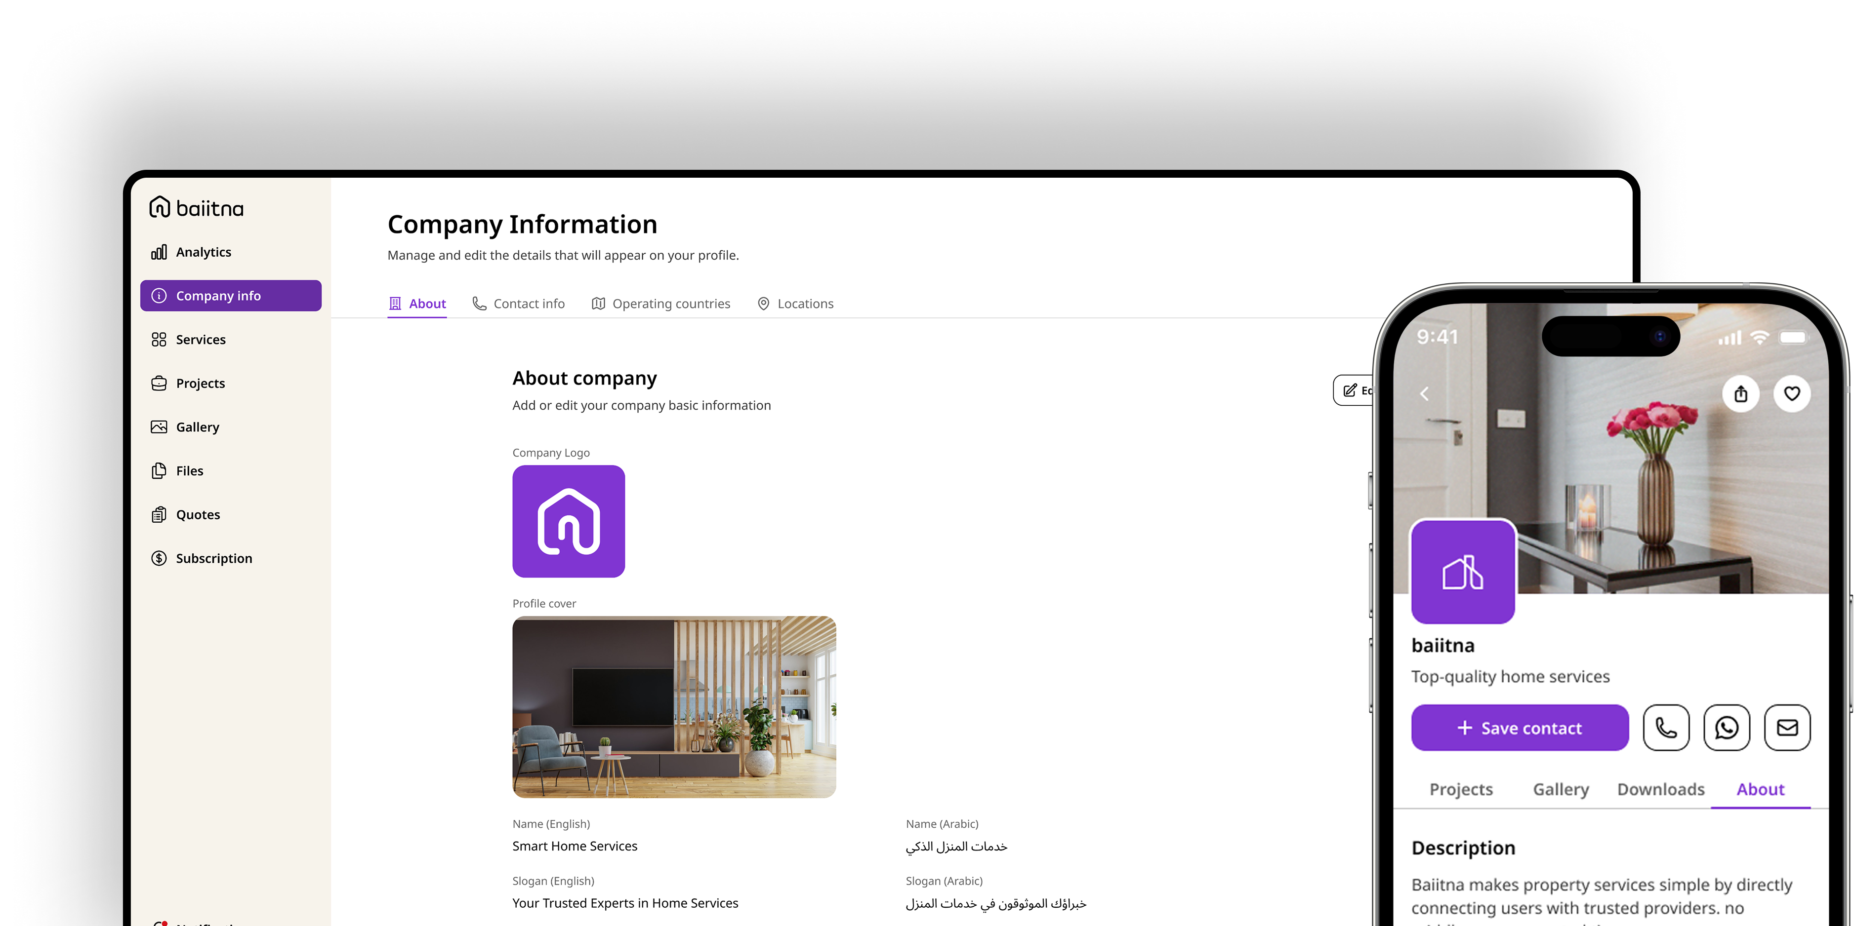Open Gallery in the sidebar
Screen dimensions: 1854x926
(230, 427)
